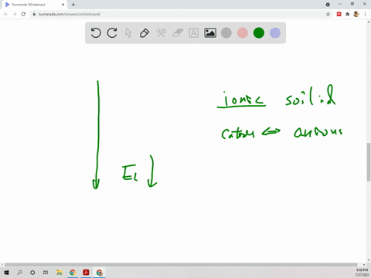The width and height of the screenshot is (371, 278).
Task: Select the eraser tool
Action: pos(177,33)
